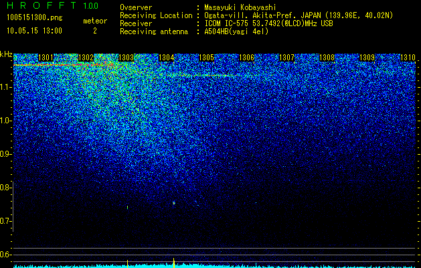Click the meteor count value 2
The image size is (421, 268).
pyautogui.click(x=95, y=31)
